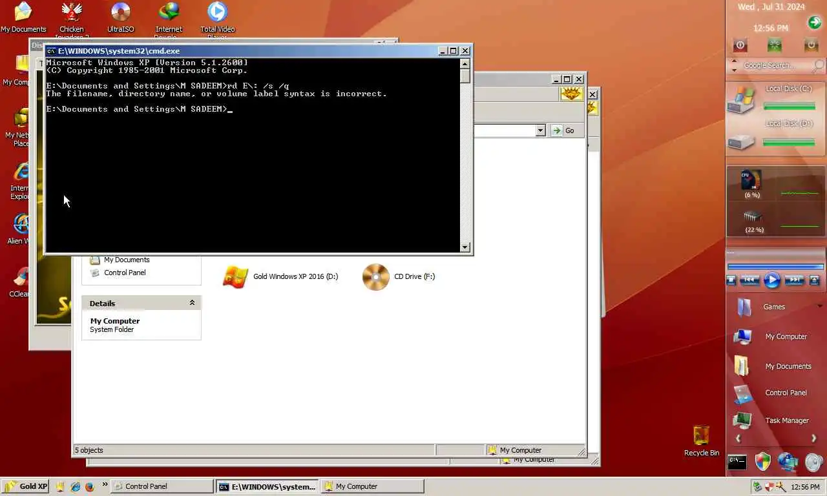Open the security shield icon in sidebar
The image size is (827, 496).
point(763,462)
